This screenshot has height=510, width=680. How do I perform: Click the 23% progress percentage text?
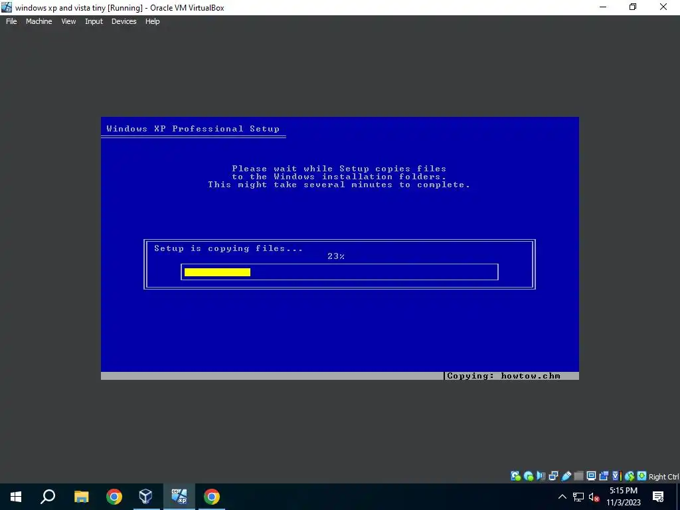pyautogui.click(x=336, y=256)
